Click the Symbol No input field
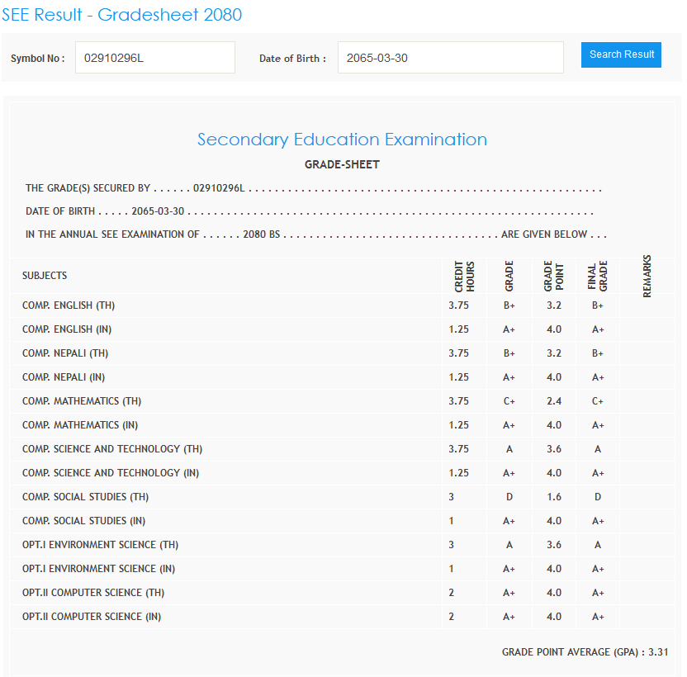Screen dimensions: 687x677 pos(154,58)
